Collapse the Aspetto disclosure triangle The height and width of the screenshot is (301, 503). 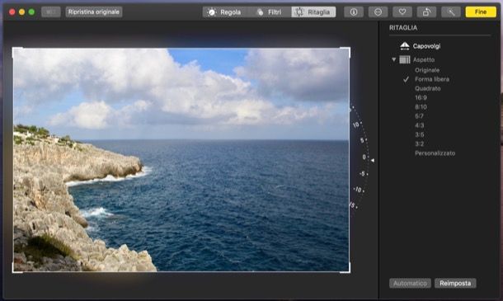tap(393, 59)
